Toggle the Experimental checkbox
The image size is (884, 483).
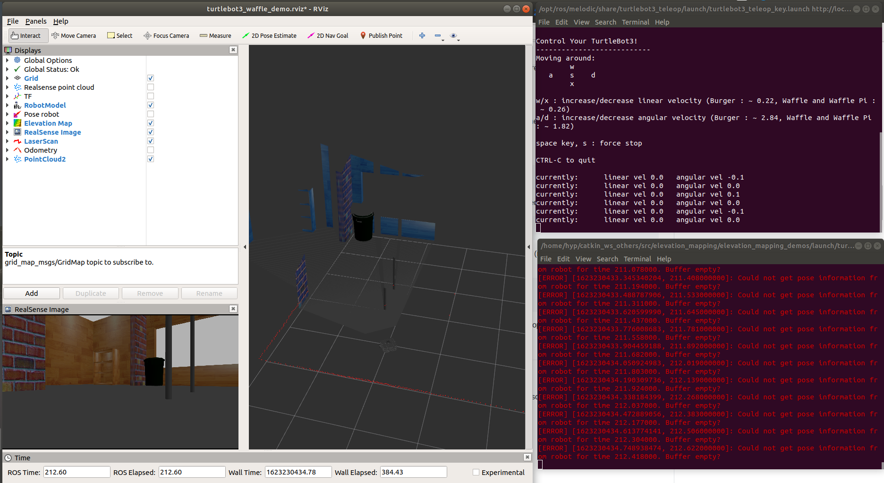(476, 472)
